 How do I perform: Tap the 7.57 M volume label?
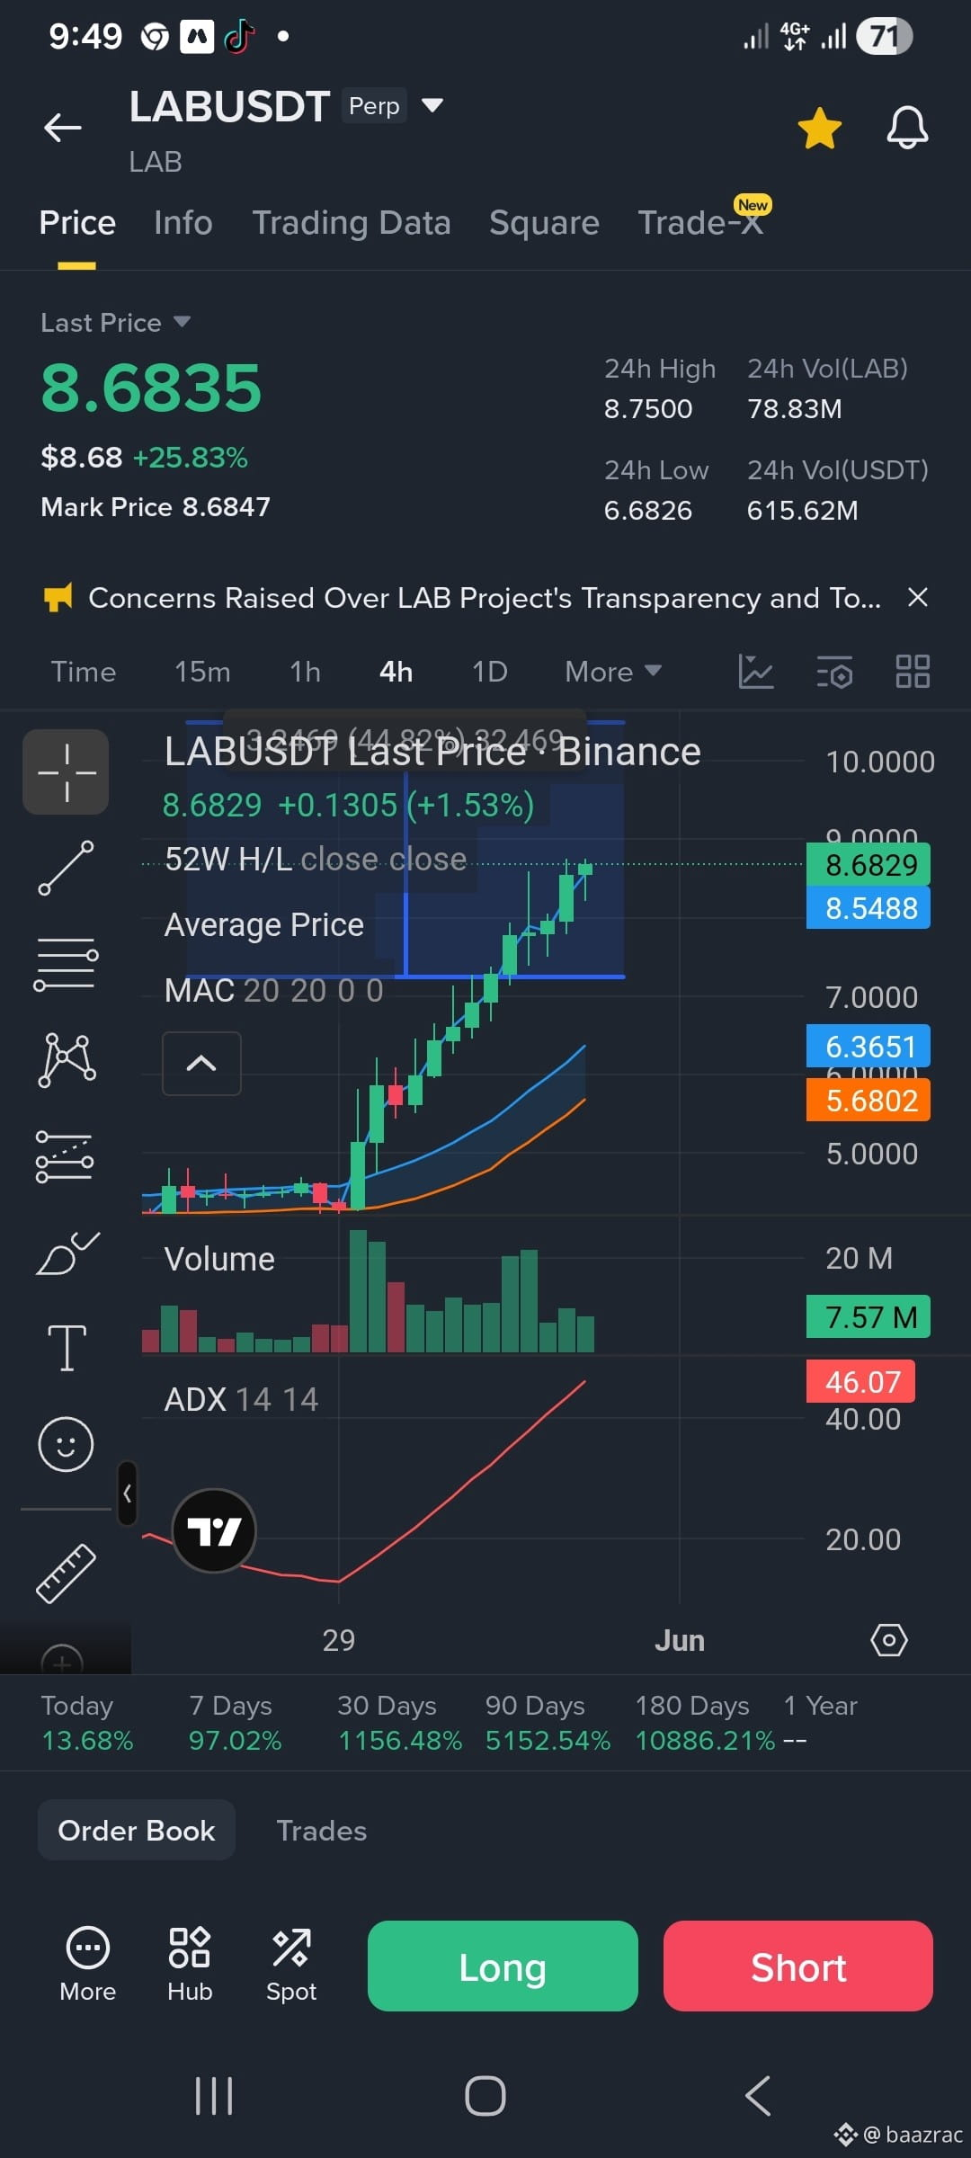click(x=869, y=1317)
